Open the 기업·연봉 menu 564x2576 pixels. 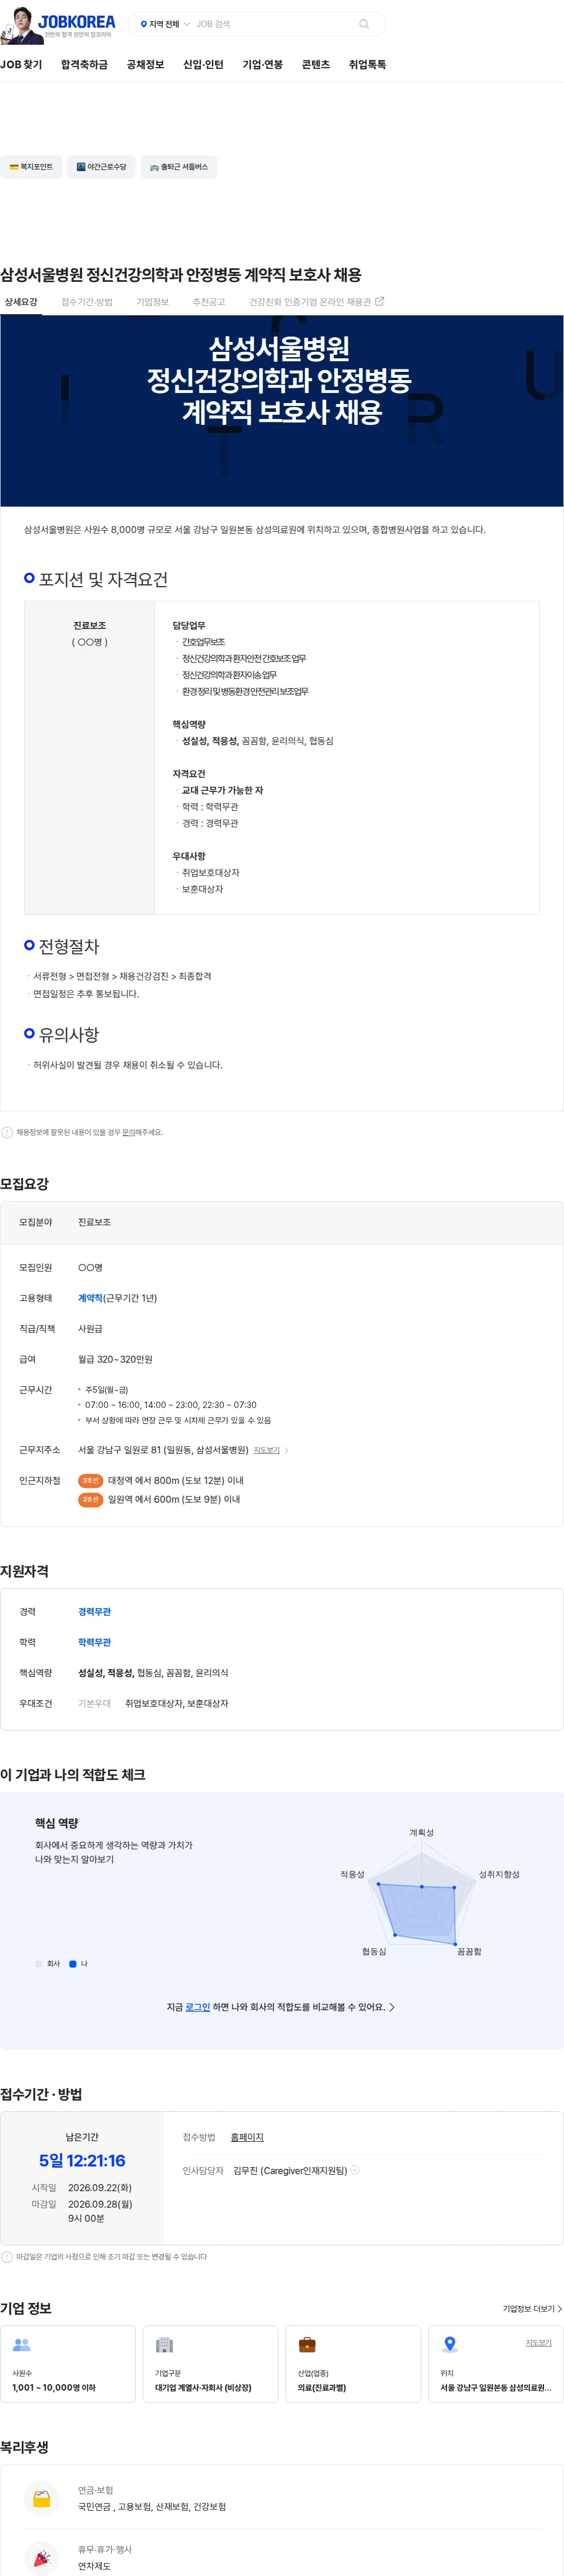tap(263, 64)
